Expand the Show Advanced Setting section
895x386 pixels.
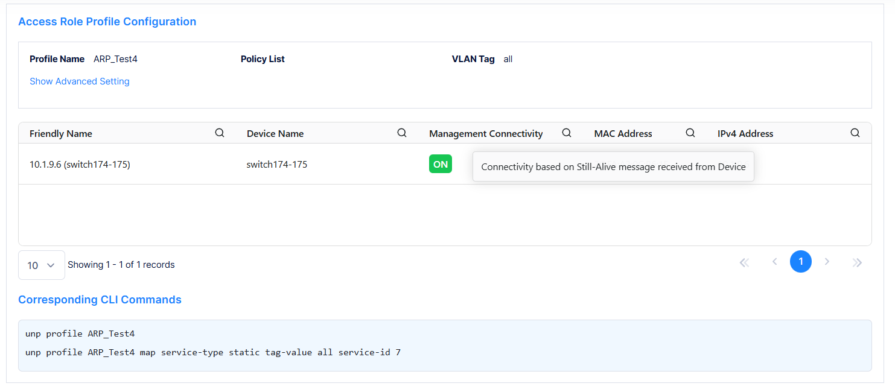coord(79,81)
